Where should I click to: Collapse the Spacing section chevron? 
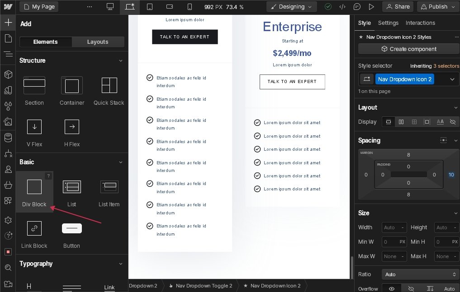(x=455, y=140)
